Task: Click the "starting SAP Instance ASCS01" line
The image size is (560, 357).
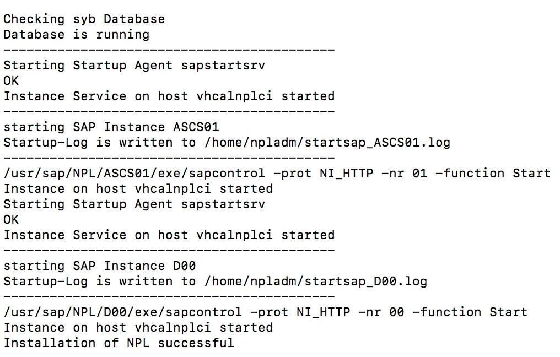Action: (x=111, y=127)
